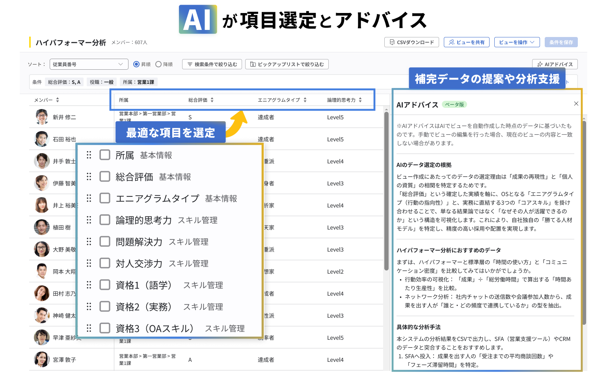Expand the ビューを操作 dropdown

pyautogui.click(x=517, y=42)
